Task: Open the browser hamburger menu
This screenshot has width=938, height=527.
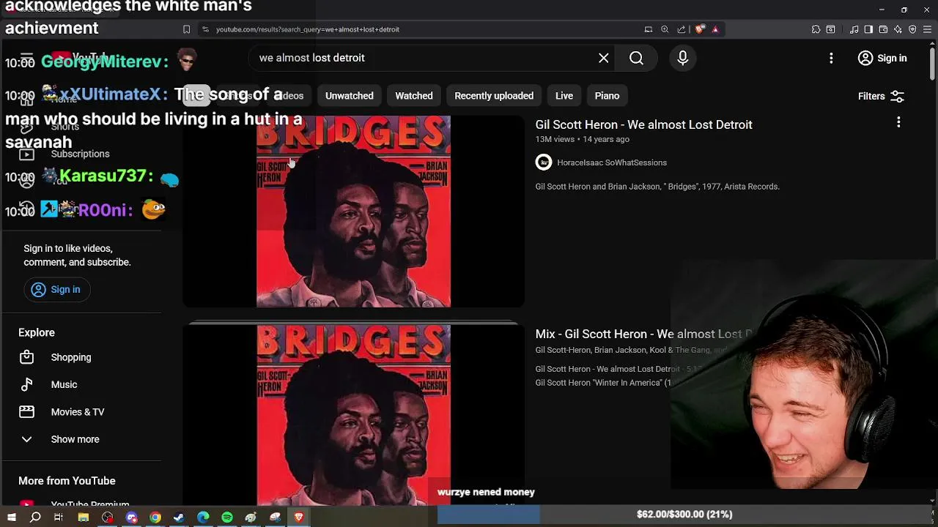Action: click(927, 29)
